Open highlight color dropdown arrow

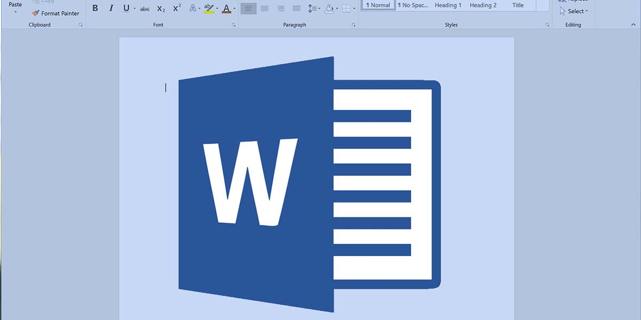tap(217, 9)
